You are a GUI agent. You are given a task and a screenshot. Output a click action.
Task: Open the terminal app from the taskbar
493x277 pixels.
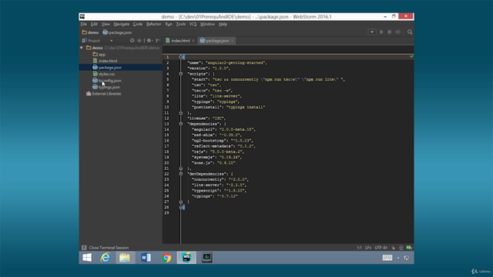[207, 258]
